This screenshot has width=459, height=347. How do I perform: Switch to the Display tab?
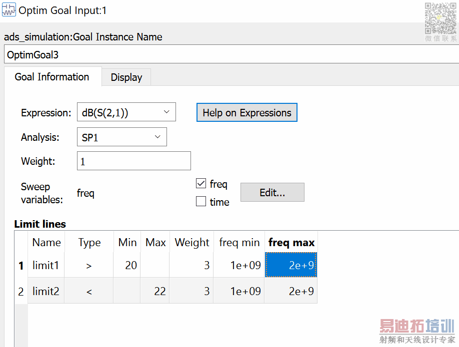pyautogui.click(x=126, y=77)
